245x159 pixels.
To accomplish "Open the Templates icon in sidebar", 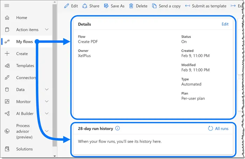I will pyautogui.click(x=7, y=66).
